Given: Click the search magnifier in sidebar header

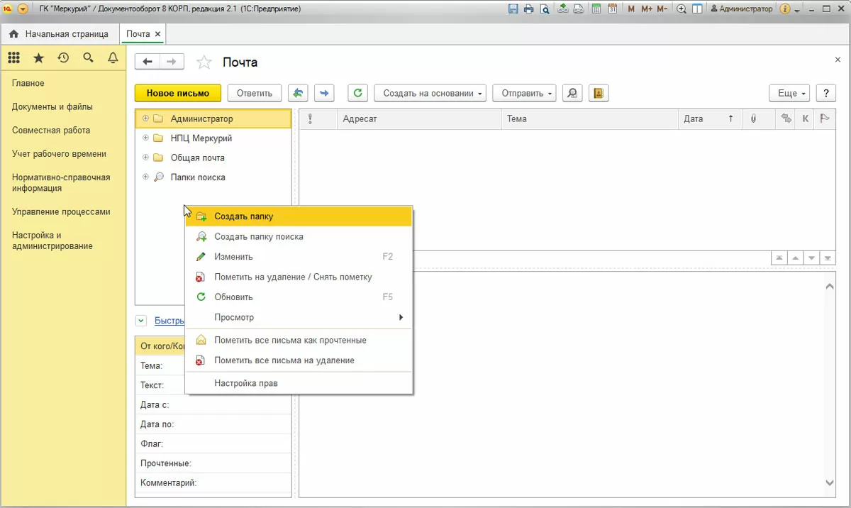Looking at the screenshot, I should coord(88,58).
